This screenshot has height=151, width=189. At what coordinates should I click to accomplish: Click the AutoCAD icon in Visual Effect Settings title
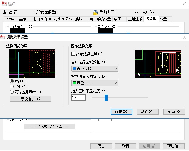tap(2, 37)
